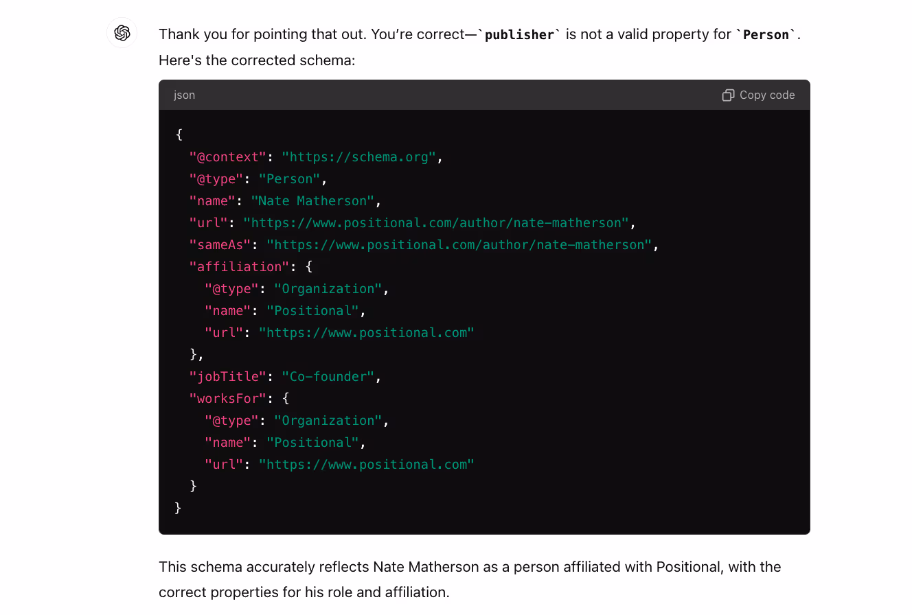The width and height of the screenshot is (912, 615).
Task: Click the "@context" key in the code
Action: (228, 157)
